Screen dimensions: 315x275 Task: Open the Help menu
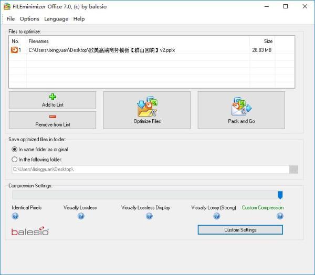click(x=79, y=19)
